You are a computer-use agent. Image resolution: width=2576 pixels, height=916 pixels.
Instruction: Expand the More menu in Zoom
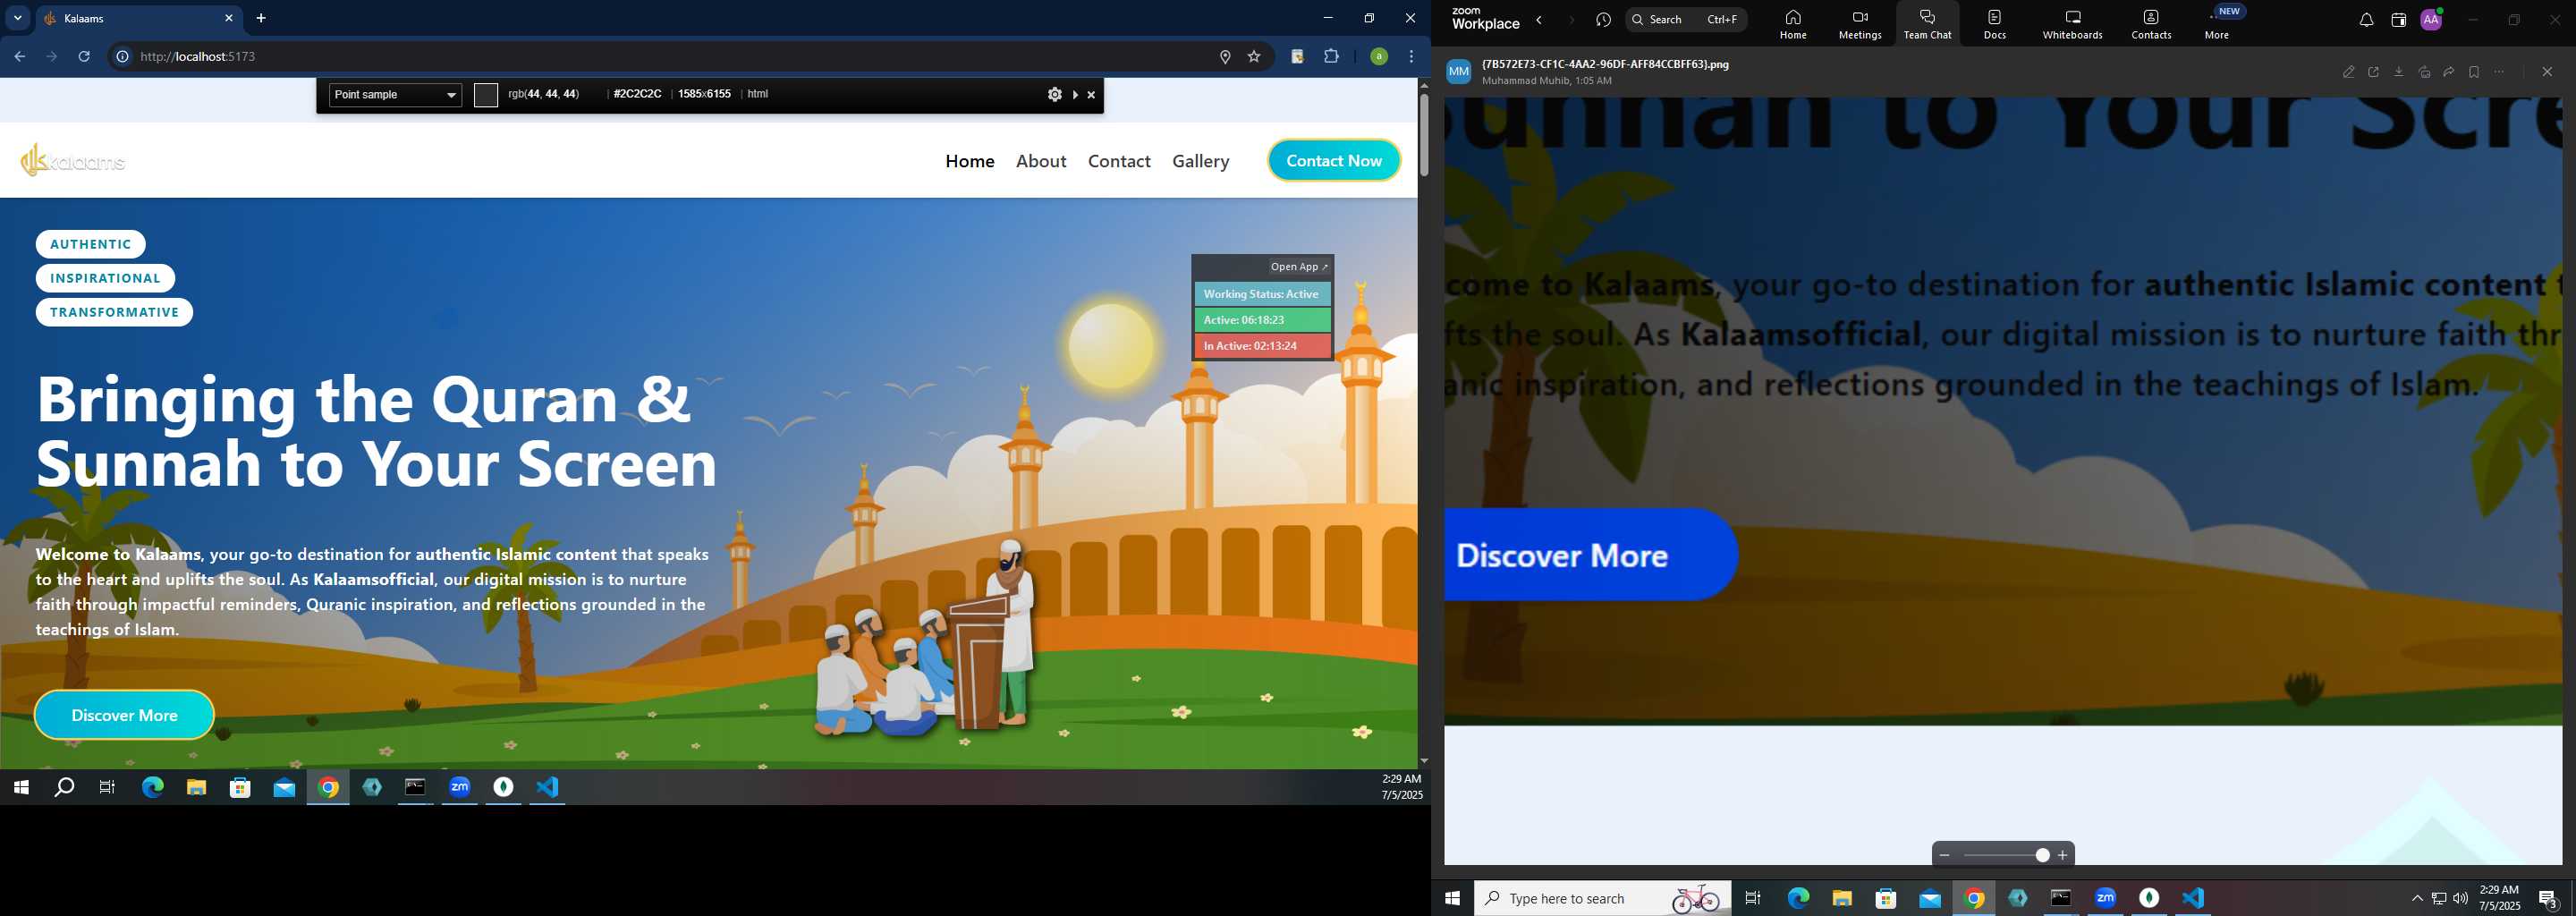coord(2217,24)
